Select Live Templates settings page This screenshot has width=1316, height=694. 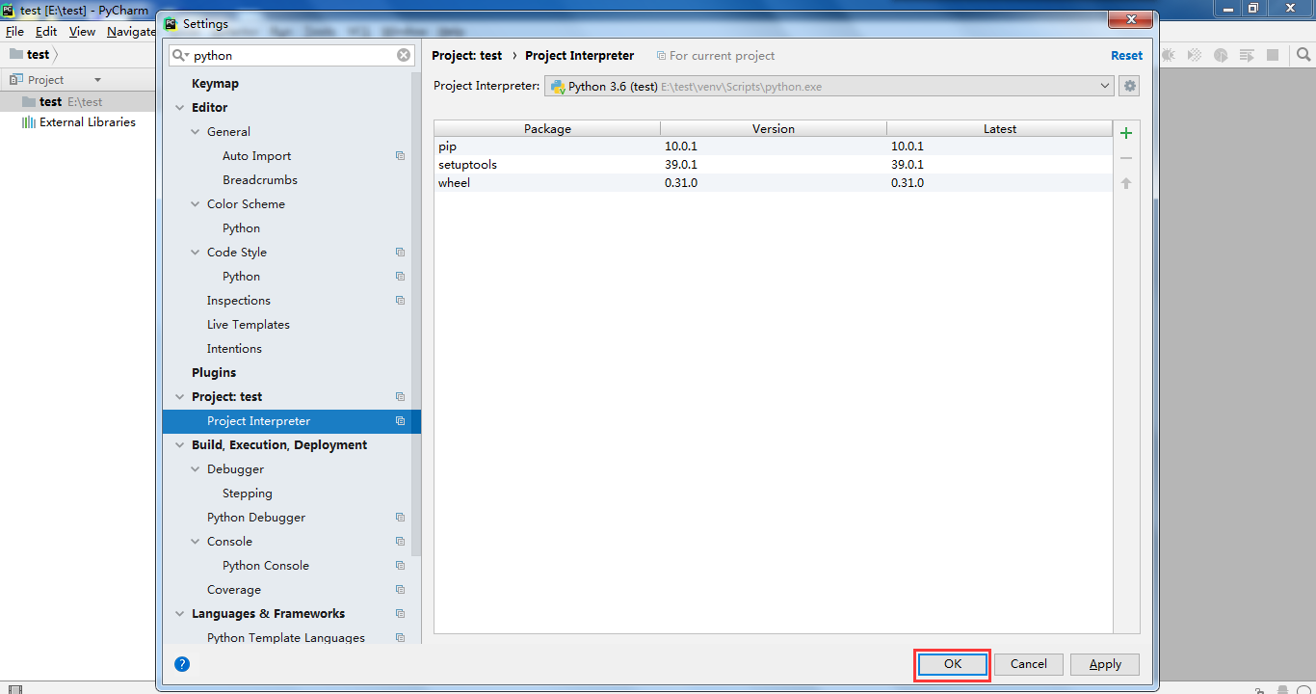tap(248, 325)
